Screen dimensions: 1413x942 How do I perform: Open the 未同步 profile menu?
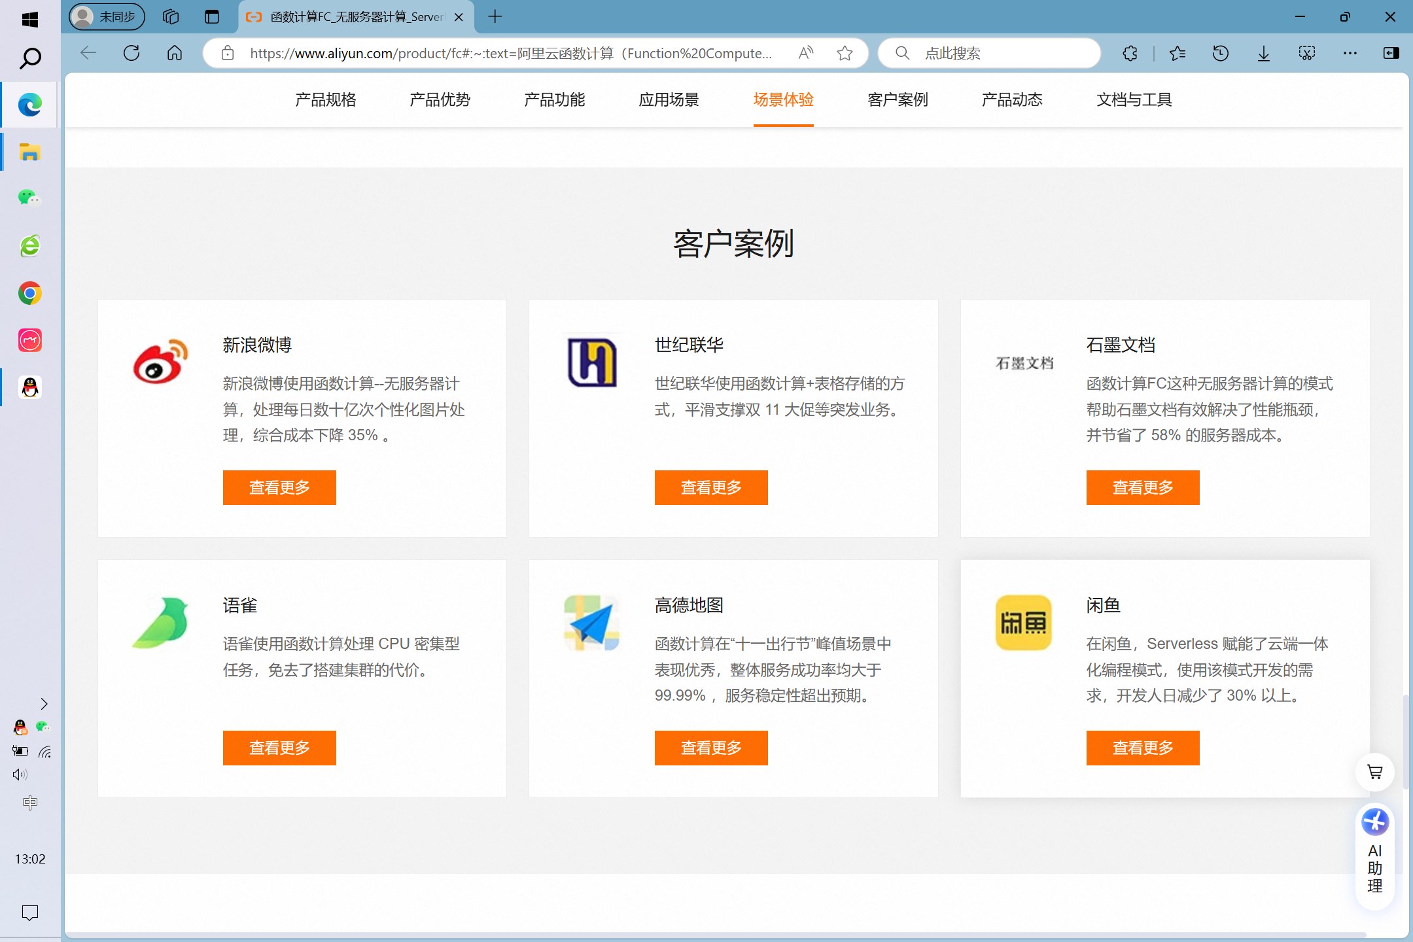[x=107, y=16]
